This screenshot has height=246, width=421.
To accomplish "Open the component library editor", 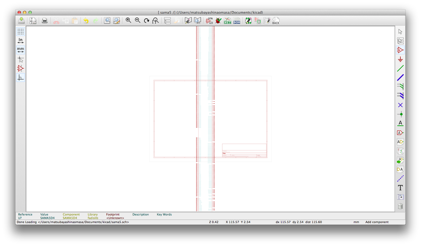I will (188, 21).
